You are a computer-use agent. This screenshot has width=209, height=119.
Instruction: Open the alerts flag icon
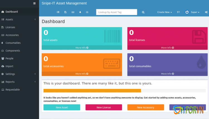pyautogui.click(x=178, y=12)
